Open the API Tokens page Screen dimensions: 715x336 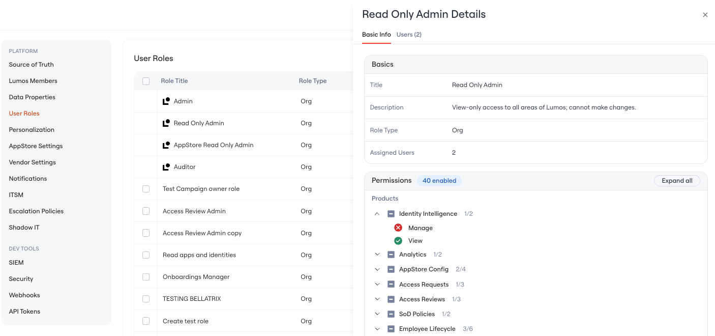[x=24, y=312]
